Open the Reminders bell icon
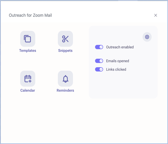168x144 pixels. 65,79
